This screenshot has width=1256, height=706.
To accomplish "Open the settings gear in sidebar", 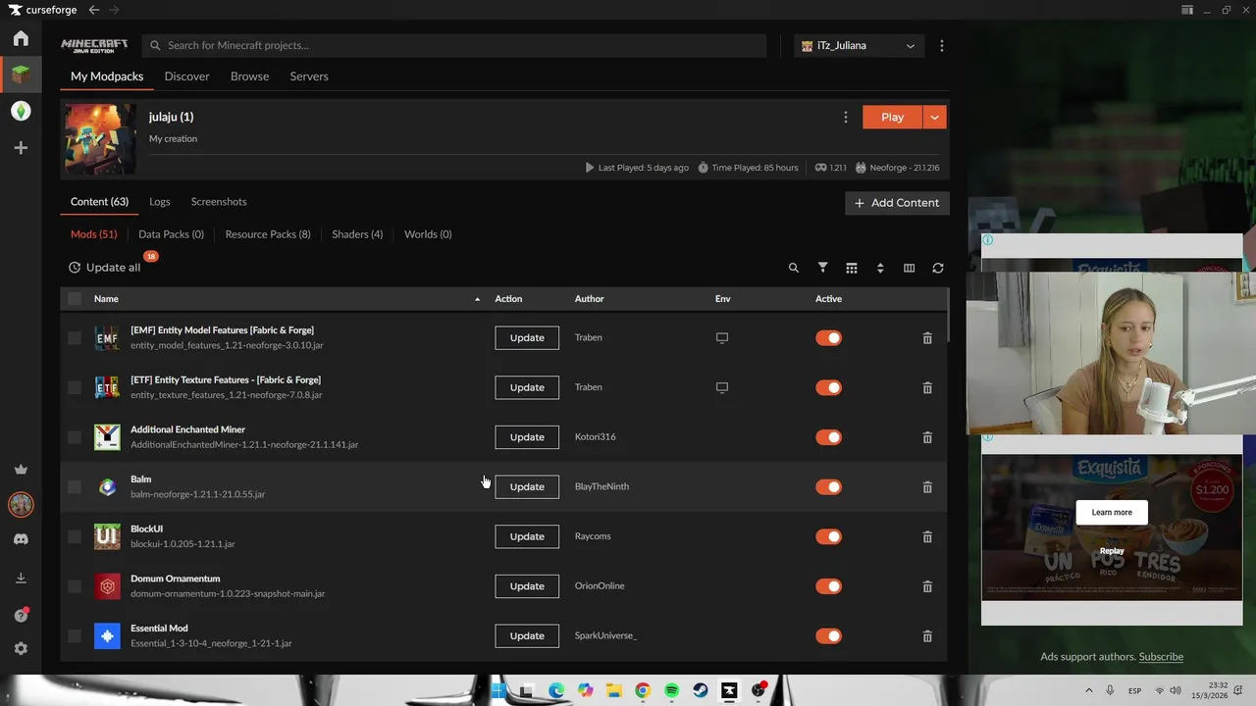I will point(21,649).
